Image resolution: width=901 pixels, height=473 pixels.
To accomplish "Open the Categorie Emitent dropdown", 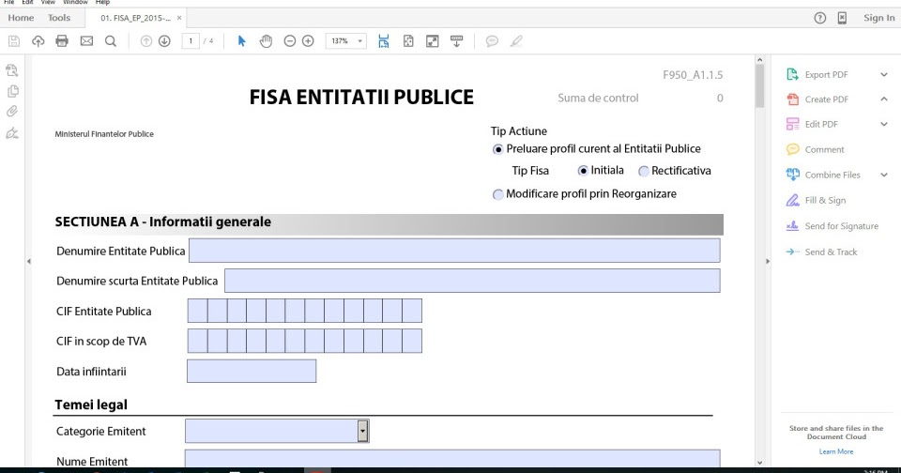I will tap(362, 431).
